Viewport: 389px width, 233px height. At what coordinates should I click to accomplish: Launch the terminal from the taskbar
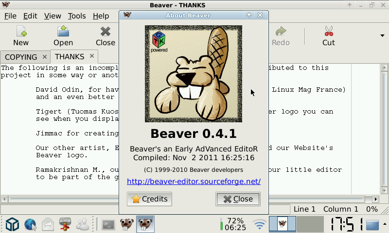tap(108, 224)
